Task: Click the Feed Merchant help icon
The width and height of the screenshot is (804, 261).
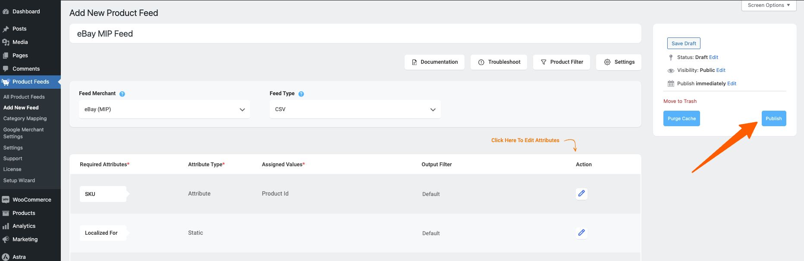Action: click(122, 94)
